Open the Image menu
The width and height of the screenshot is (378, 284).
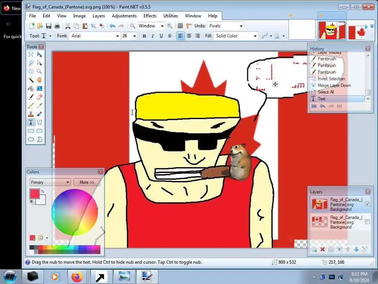79,16
